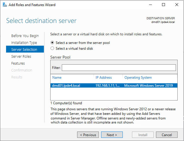Screen dimensions: 184x141
Task: Click the disabled Install button
Action: pos(143,135)
